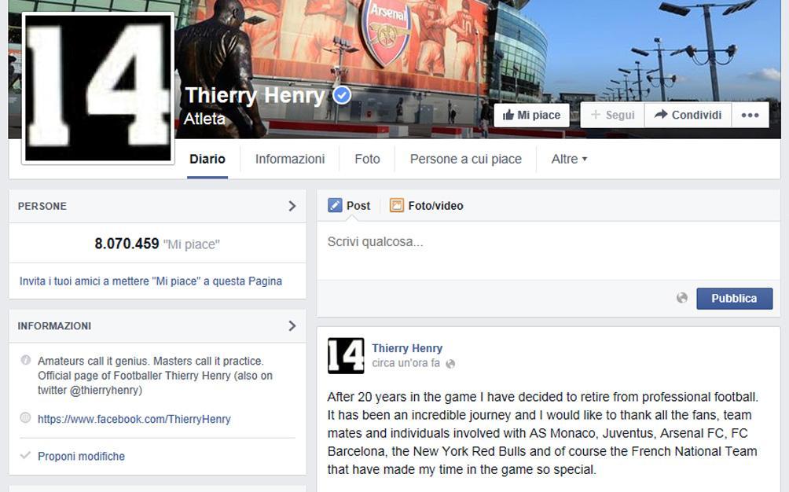Open the Persone a cui piace tab
This screenshot has height=492, width=789.
465,159
